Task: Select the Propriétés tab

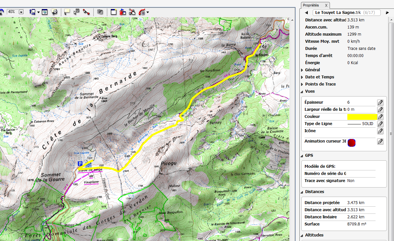Action: 311,5
